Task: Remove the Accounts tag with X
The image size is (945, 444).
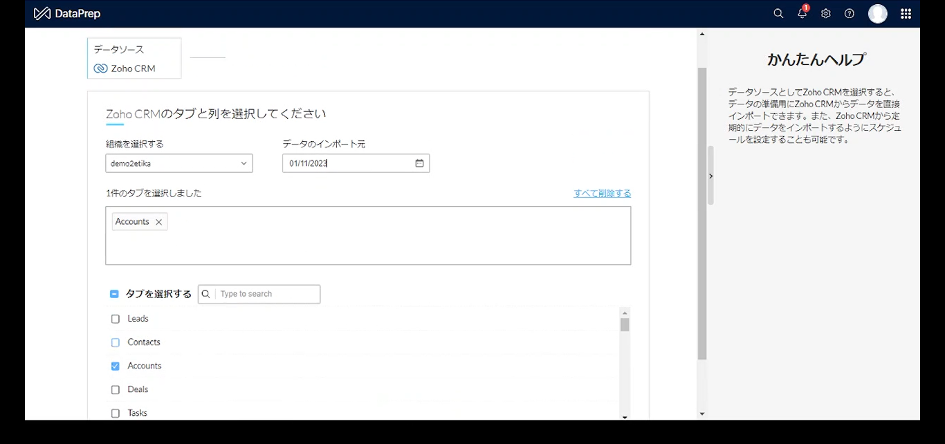Action: (158, 222)
